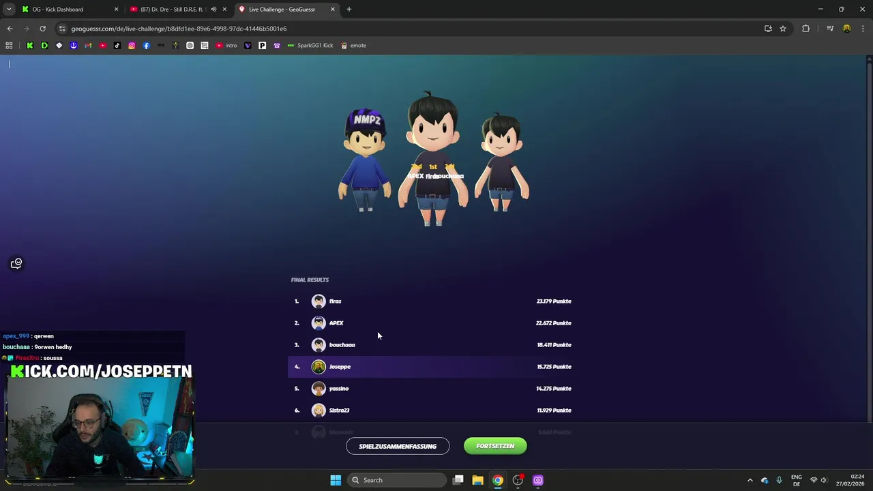873x491 pixels.
Task: Open Google Chrome from the taskbar
Action: point(498,480)
